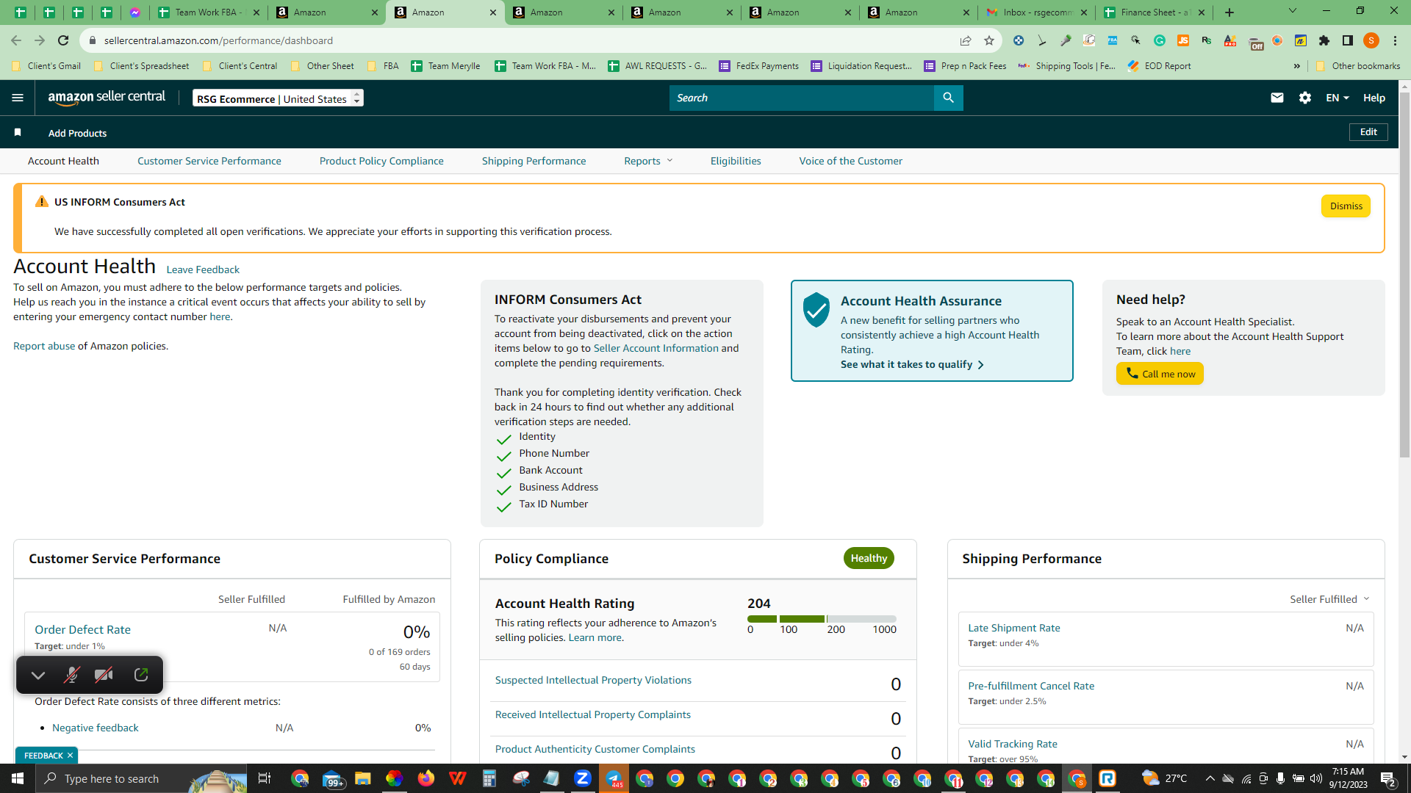Click the Order Defect Rate link

point(82,629)
